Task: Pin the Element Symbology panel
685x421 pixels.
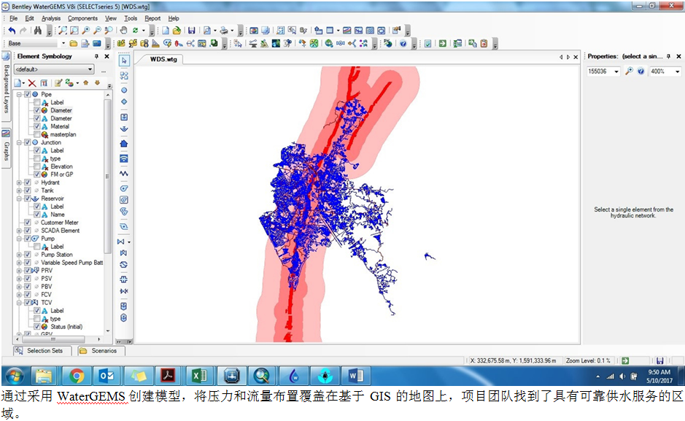Action: pyautogui.click(x=96, y=56)
